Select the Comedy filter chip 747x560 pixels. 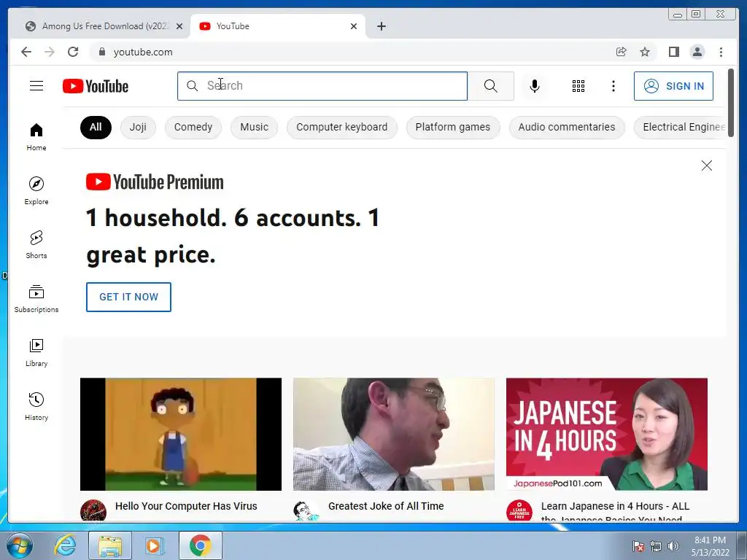(x=193, y=127)
